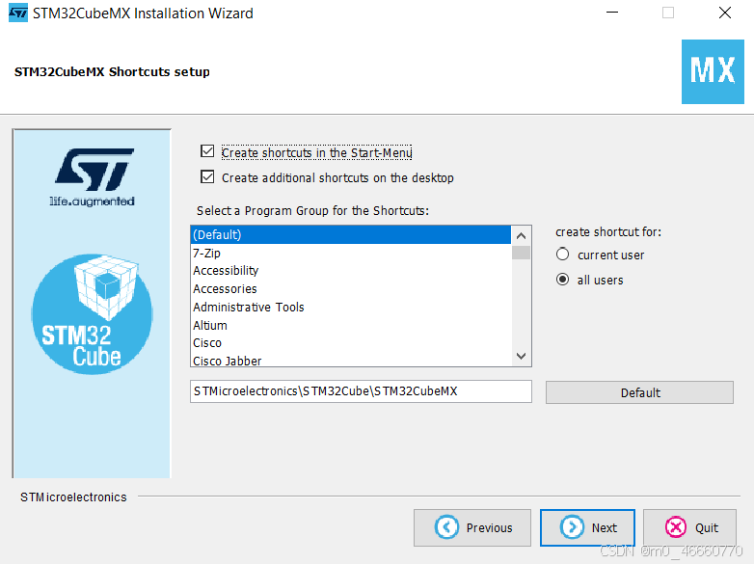Choose Cisco Jabber program group
754x564 pixels.
pos(351,361)
